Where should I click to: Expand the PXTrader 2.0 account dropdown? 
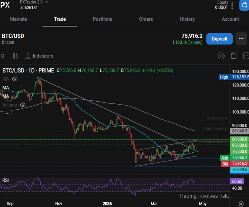[47, 2]
